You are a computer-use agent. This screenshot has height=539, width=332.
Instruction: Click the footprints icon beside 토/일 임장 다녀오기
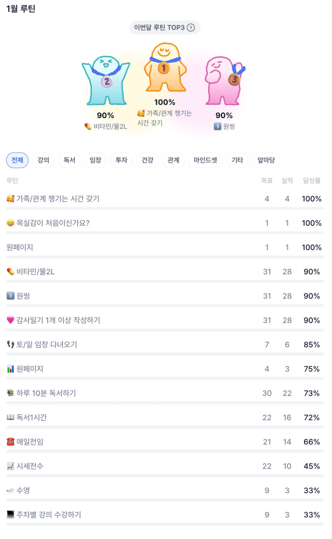click(11, 344)
